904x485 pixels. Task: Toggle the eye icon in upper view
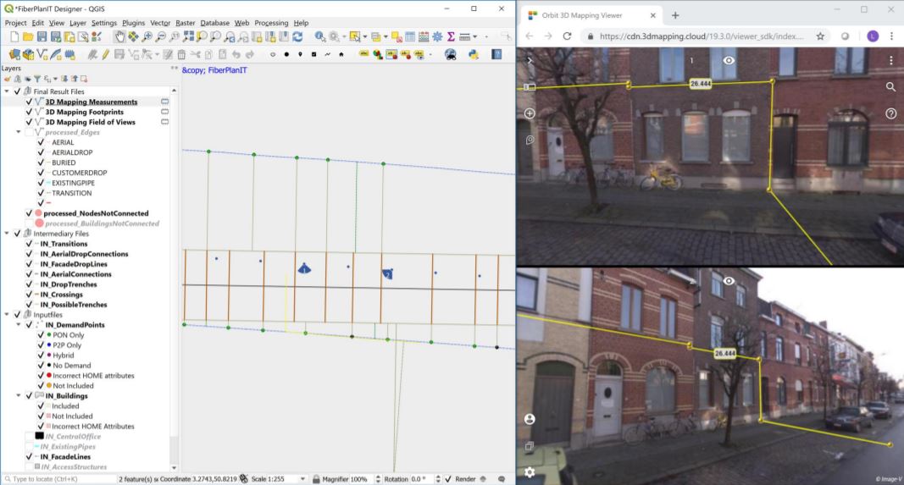[x=729, y=61]
